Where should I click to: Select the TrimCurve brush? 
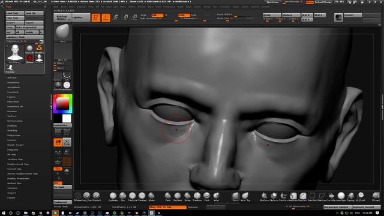tap(283, 196)
